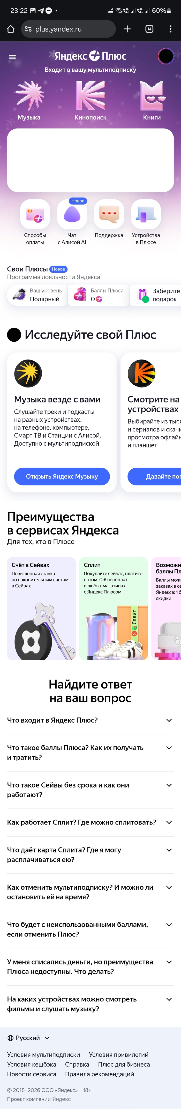The image size is (181, 1109).
Task: Open the Плюс для бизнеса link
Action: 124,1064
